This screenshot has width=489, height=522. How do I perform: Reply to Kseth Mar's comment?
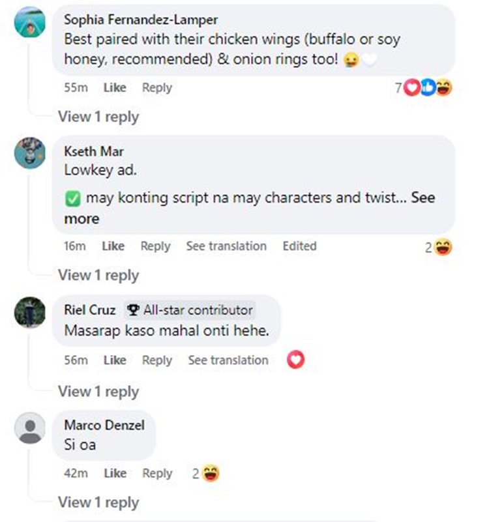pyautogui.click(x=156, y=246)
